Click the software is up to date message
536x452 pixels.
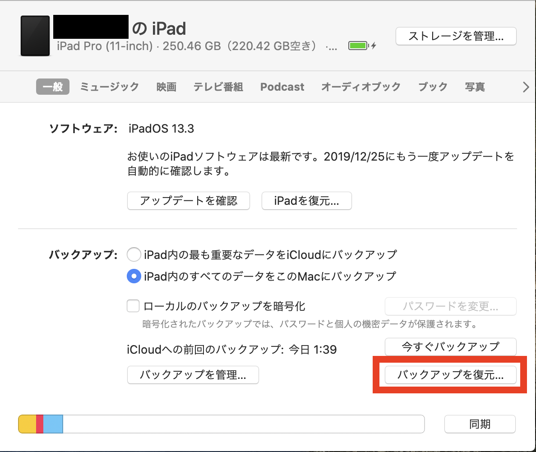(321, 163)
